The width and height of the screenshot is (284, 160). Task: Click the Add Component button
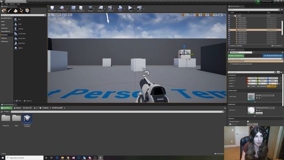(236, 56)
